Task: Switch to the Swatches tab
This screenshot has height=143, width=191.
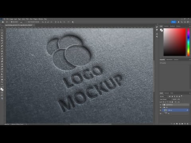Action: click(166, 26)
